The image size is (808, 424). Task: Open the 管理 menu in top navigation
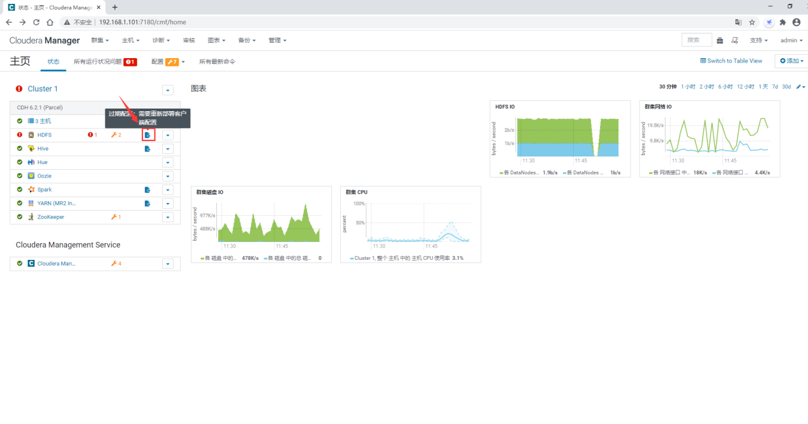(278, 40)
